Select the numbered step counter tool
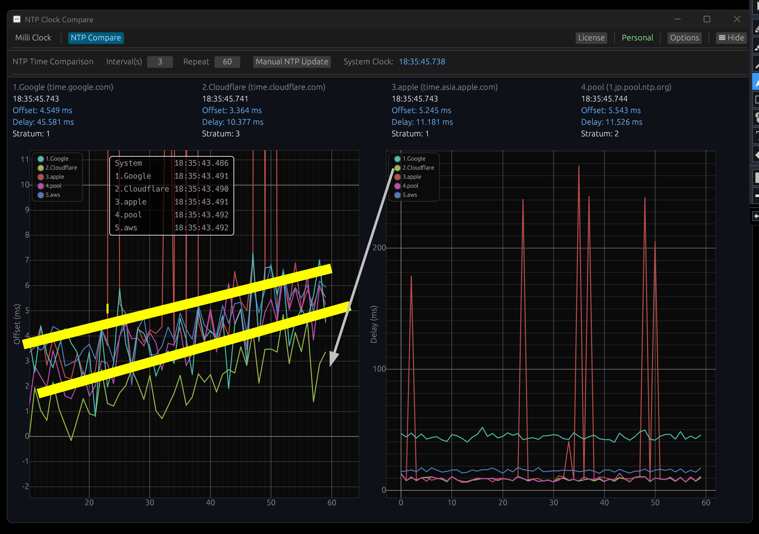 point(756,117)
